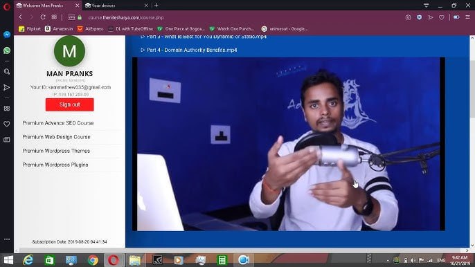Open a new tab with the plus button
Image resolution: width=475 pixels, height=267 pixels.
click(x=156, y=5)
